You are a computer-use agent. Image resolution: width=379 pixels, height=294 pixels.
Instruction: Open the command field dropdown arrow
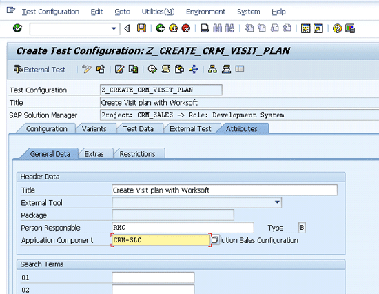click(x=114, y=29)
